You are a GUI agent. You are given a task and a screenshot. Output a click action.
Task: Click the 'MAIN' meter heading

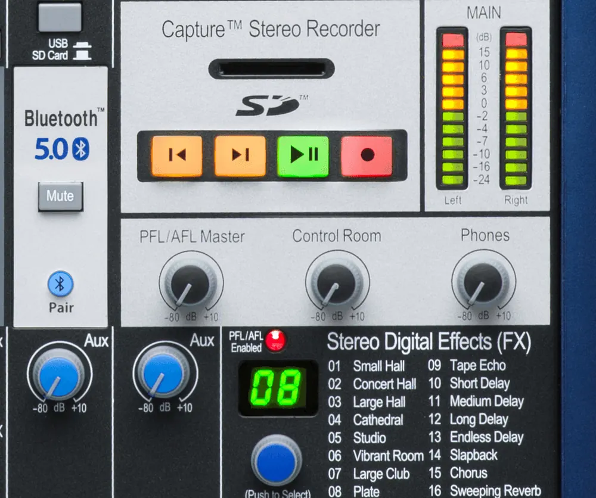click(483, 13)
